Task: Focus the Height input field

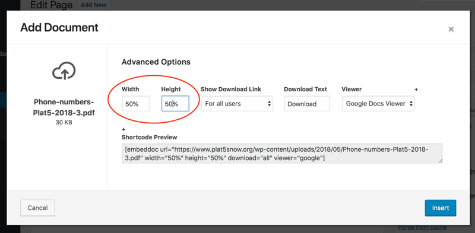Action: pos(175,104)
